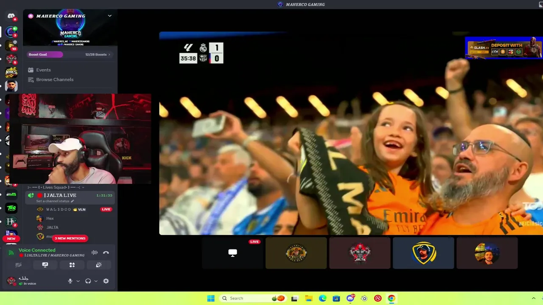Open the red circular taskbar app
Screen dimensions: 543x305
click(378, 298)
